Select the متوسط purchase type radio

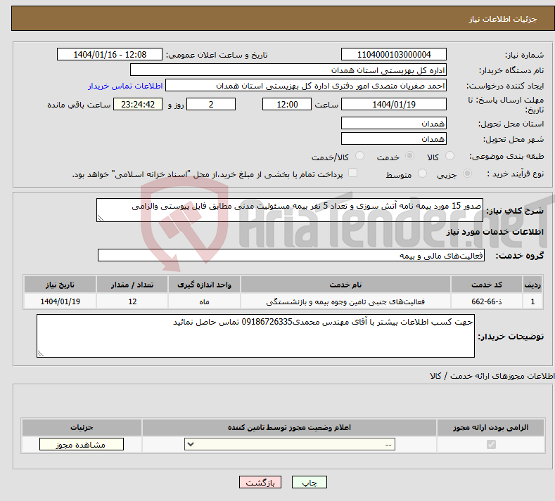(x=422, y=174)
